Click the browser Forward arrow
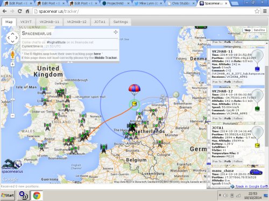The width and height of the screenshot is (269, 201). pyautogui.click(x=12, y=11)
